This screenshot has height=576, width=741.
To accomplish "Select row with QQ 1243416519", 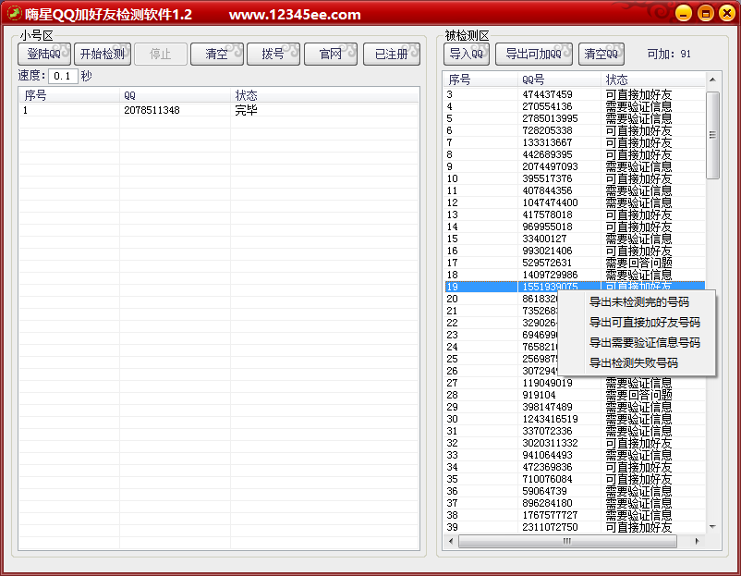I will (575, 419).
